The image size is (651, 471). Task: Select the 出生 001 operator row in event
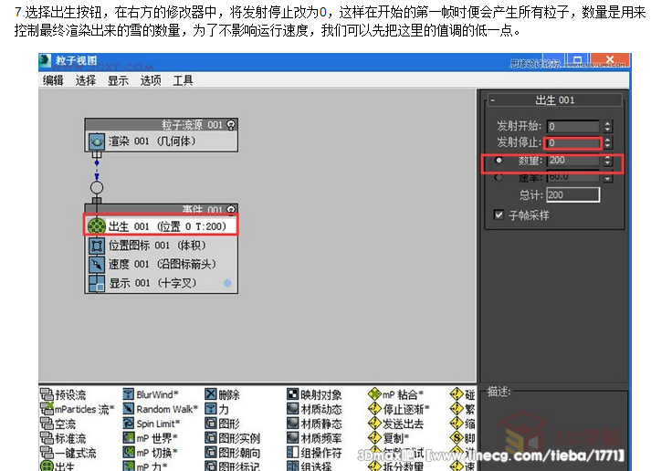tap(162, 226)
